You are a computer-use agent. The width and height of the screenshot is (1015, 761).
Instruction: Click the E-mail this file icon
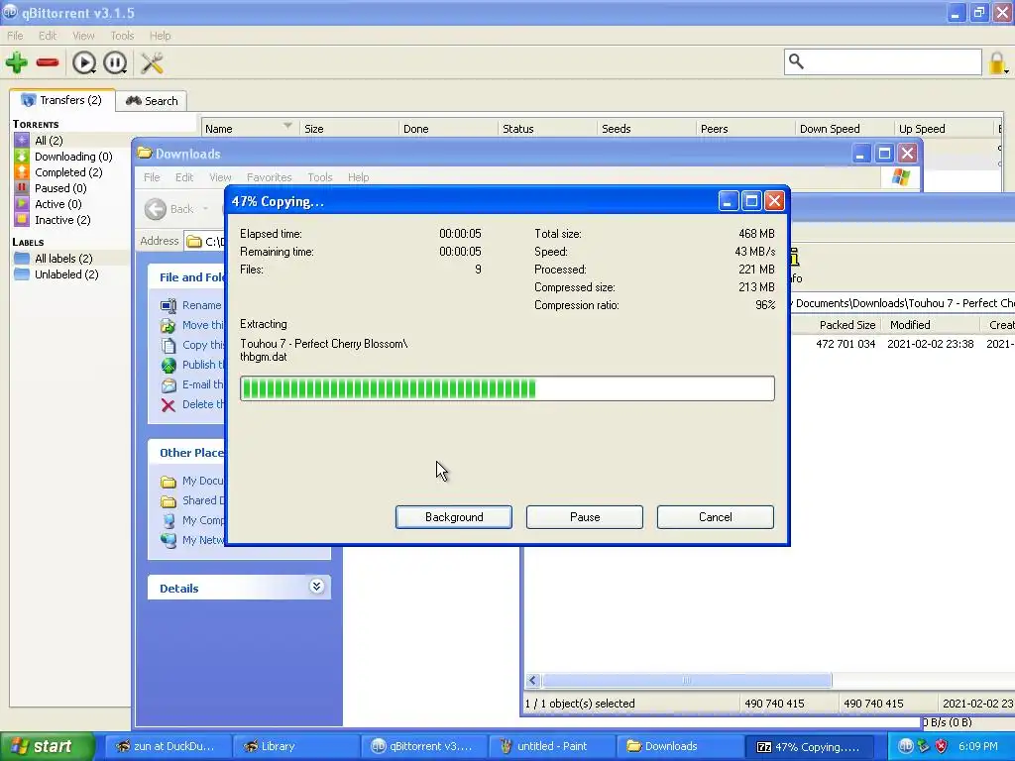click(169, 385)
